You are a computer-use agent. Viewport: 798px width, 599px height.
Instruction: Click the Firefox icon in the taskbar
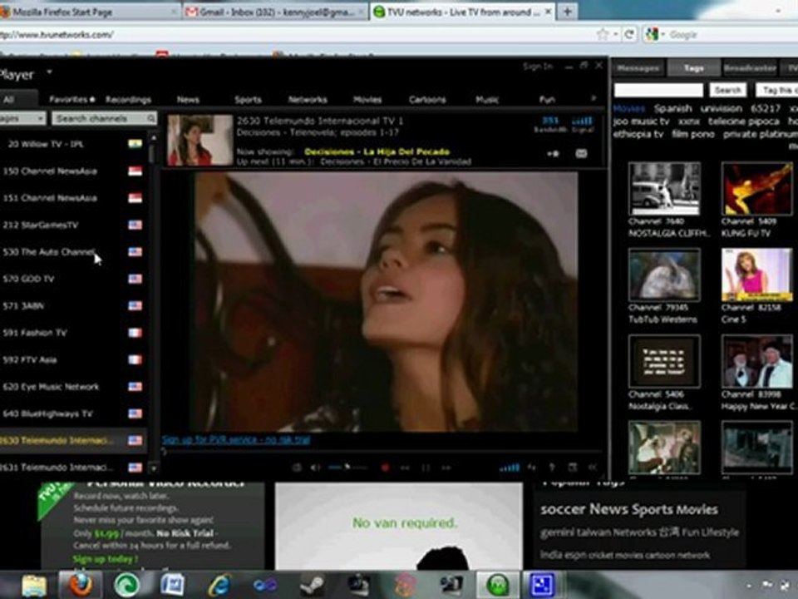pos(80,585)
